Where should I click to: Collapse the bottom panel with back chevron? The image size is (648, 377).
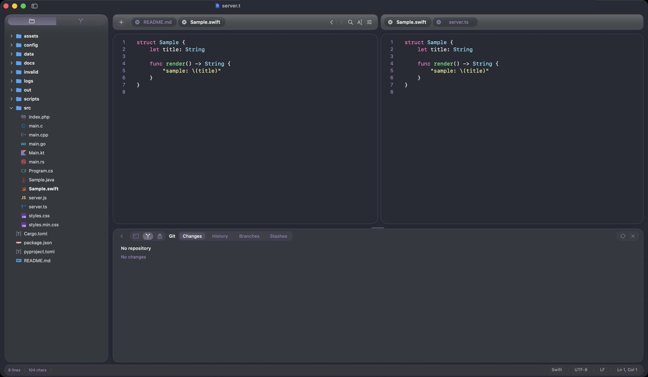pos(122,236)
